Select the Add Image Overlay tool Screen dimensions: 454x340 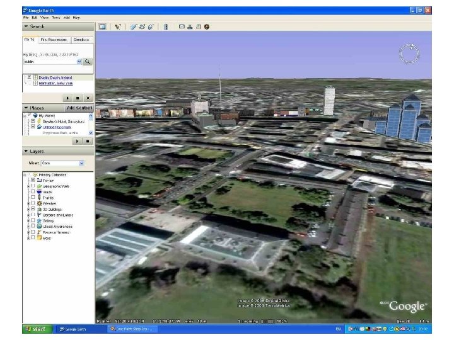(151, 27)
